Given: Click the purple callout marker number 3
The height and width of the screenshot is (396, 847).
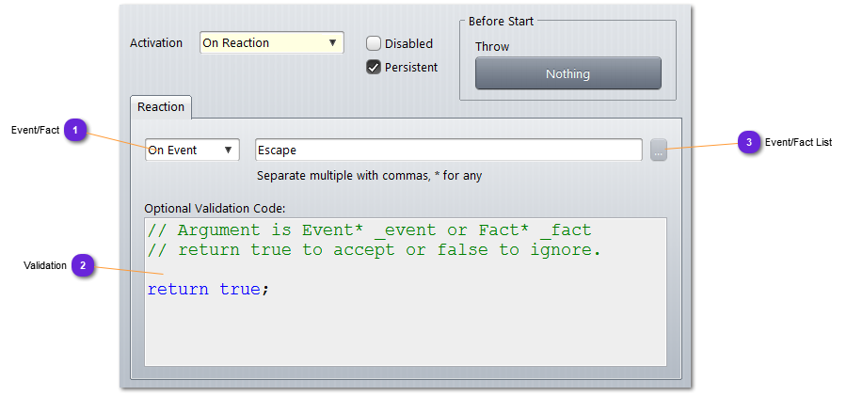Looking at the screenshot, I should coord(748,143).
